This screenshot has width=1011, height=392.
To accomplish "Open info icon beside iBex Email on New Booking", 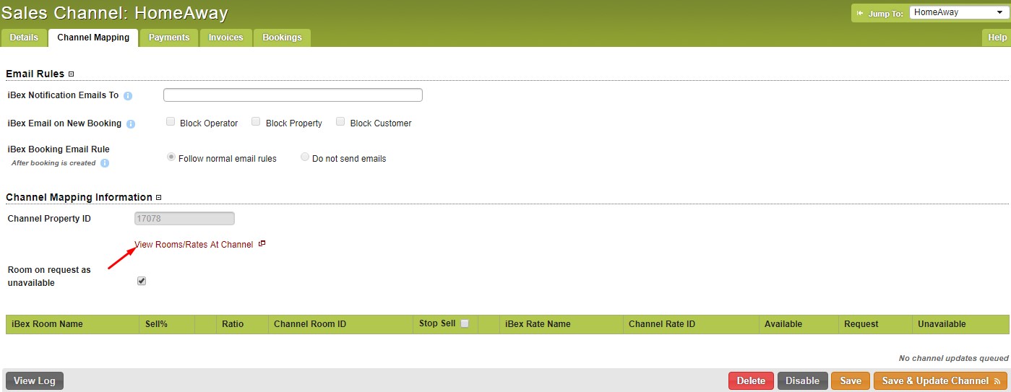I will click(x=131, y=124).
